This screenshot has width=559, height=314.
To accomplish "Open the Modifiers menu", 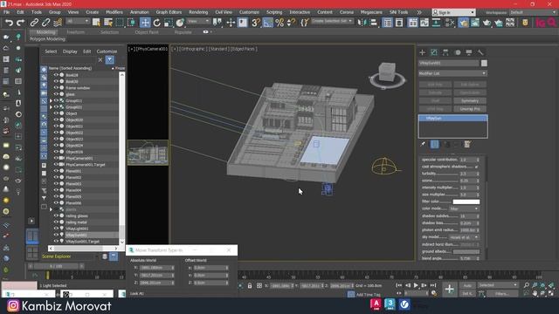I will [114, 12].
